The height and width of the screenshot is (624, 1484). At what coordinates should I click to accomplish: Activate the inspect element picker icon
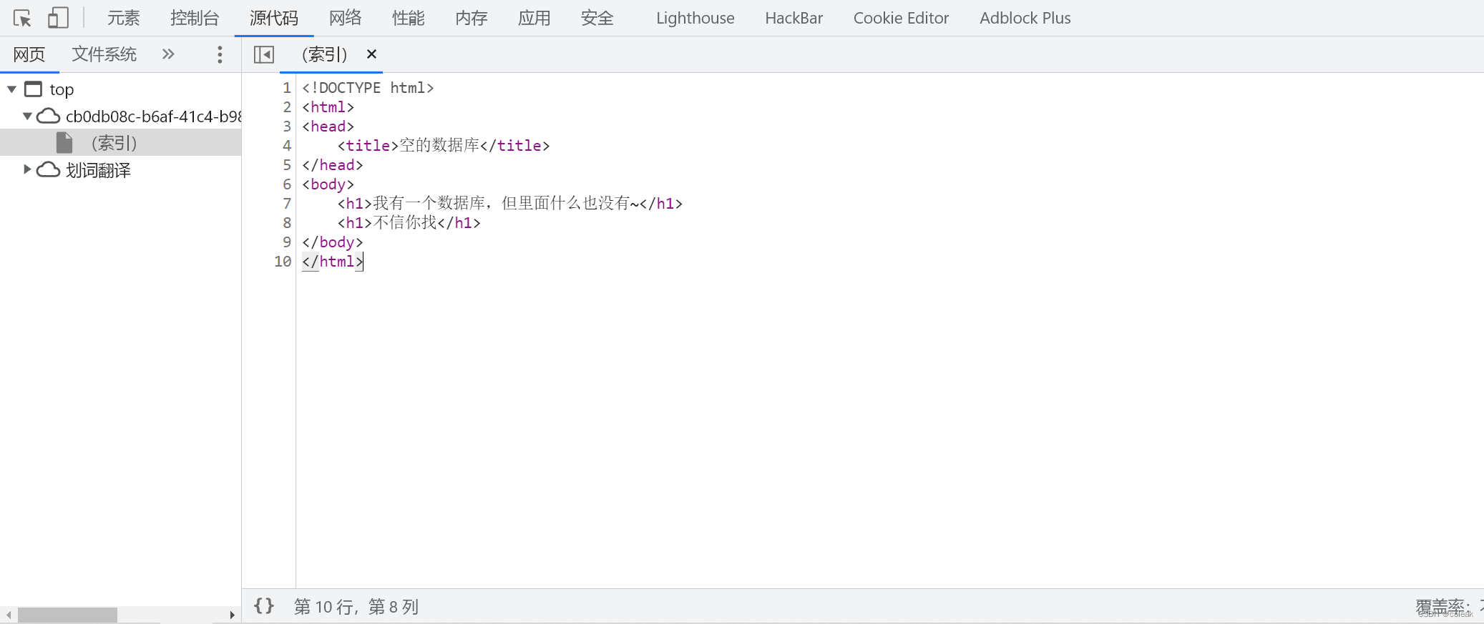22,18
